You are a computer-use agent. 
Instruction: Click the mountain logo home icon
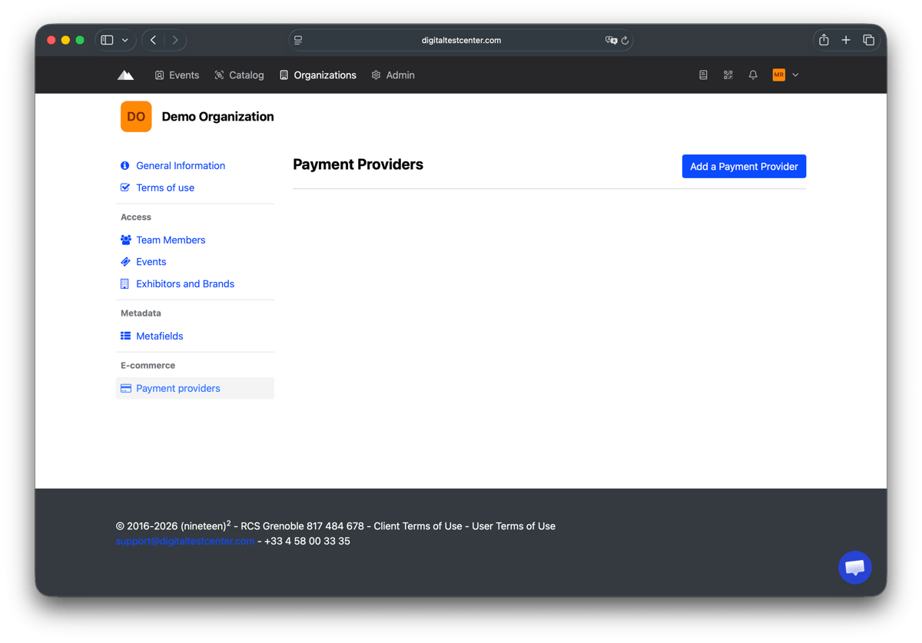[x=125, y=75]
